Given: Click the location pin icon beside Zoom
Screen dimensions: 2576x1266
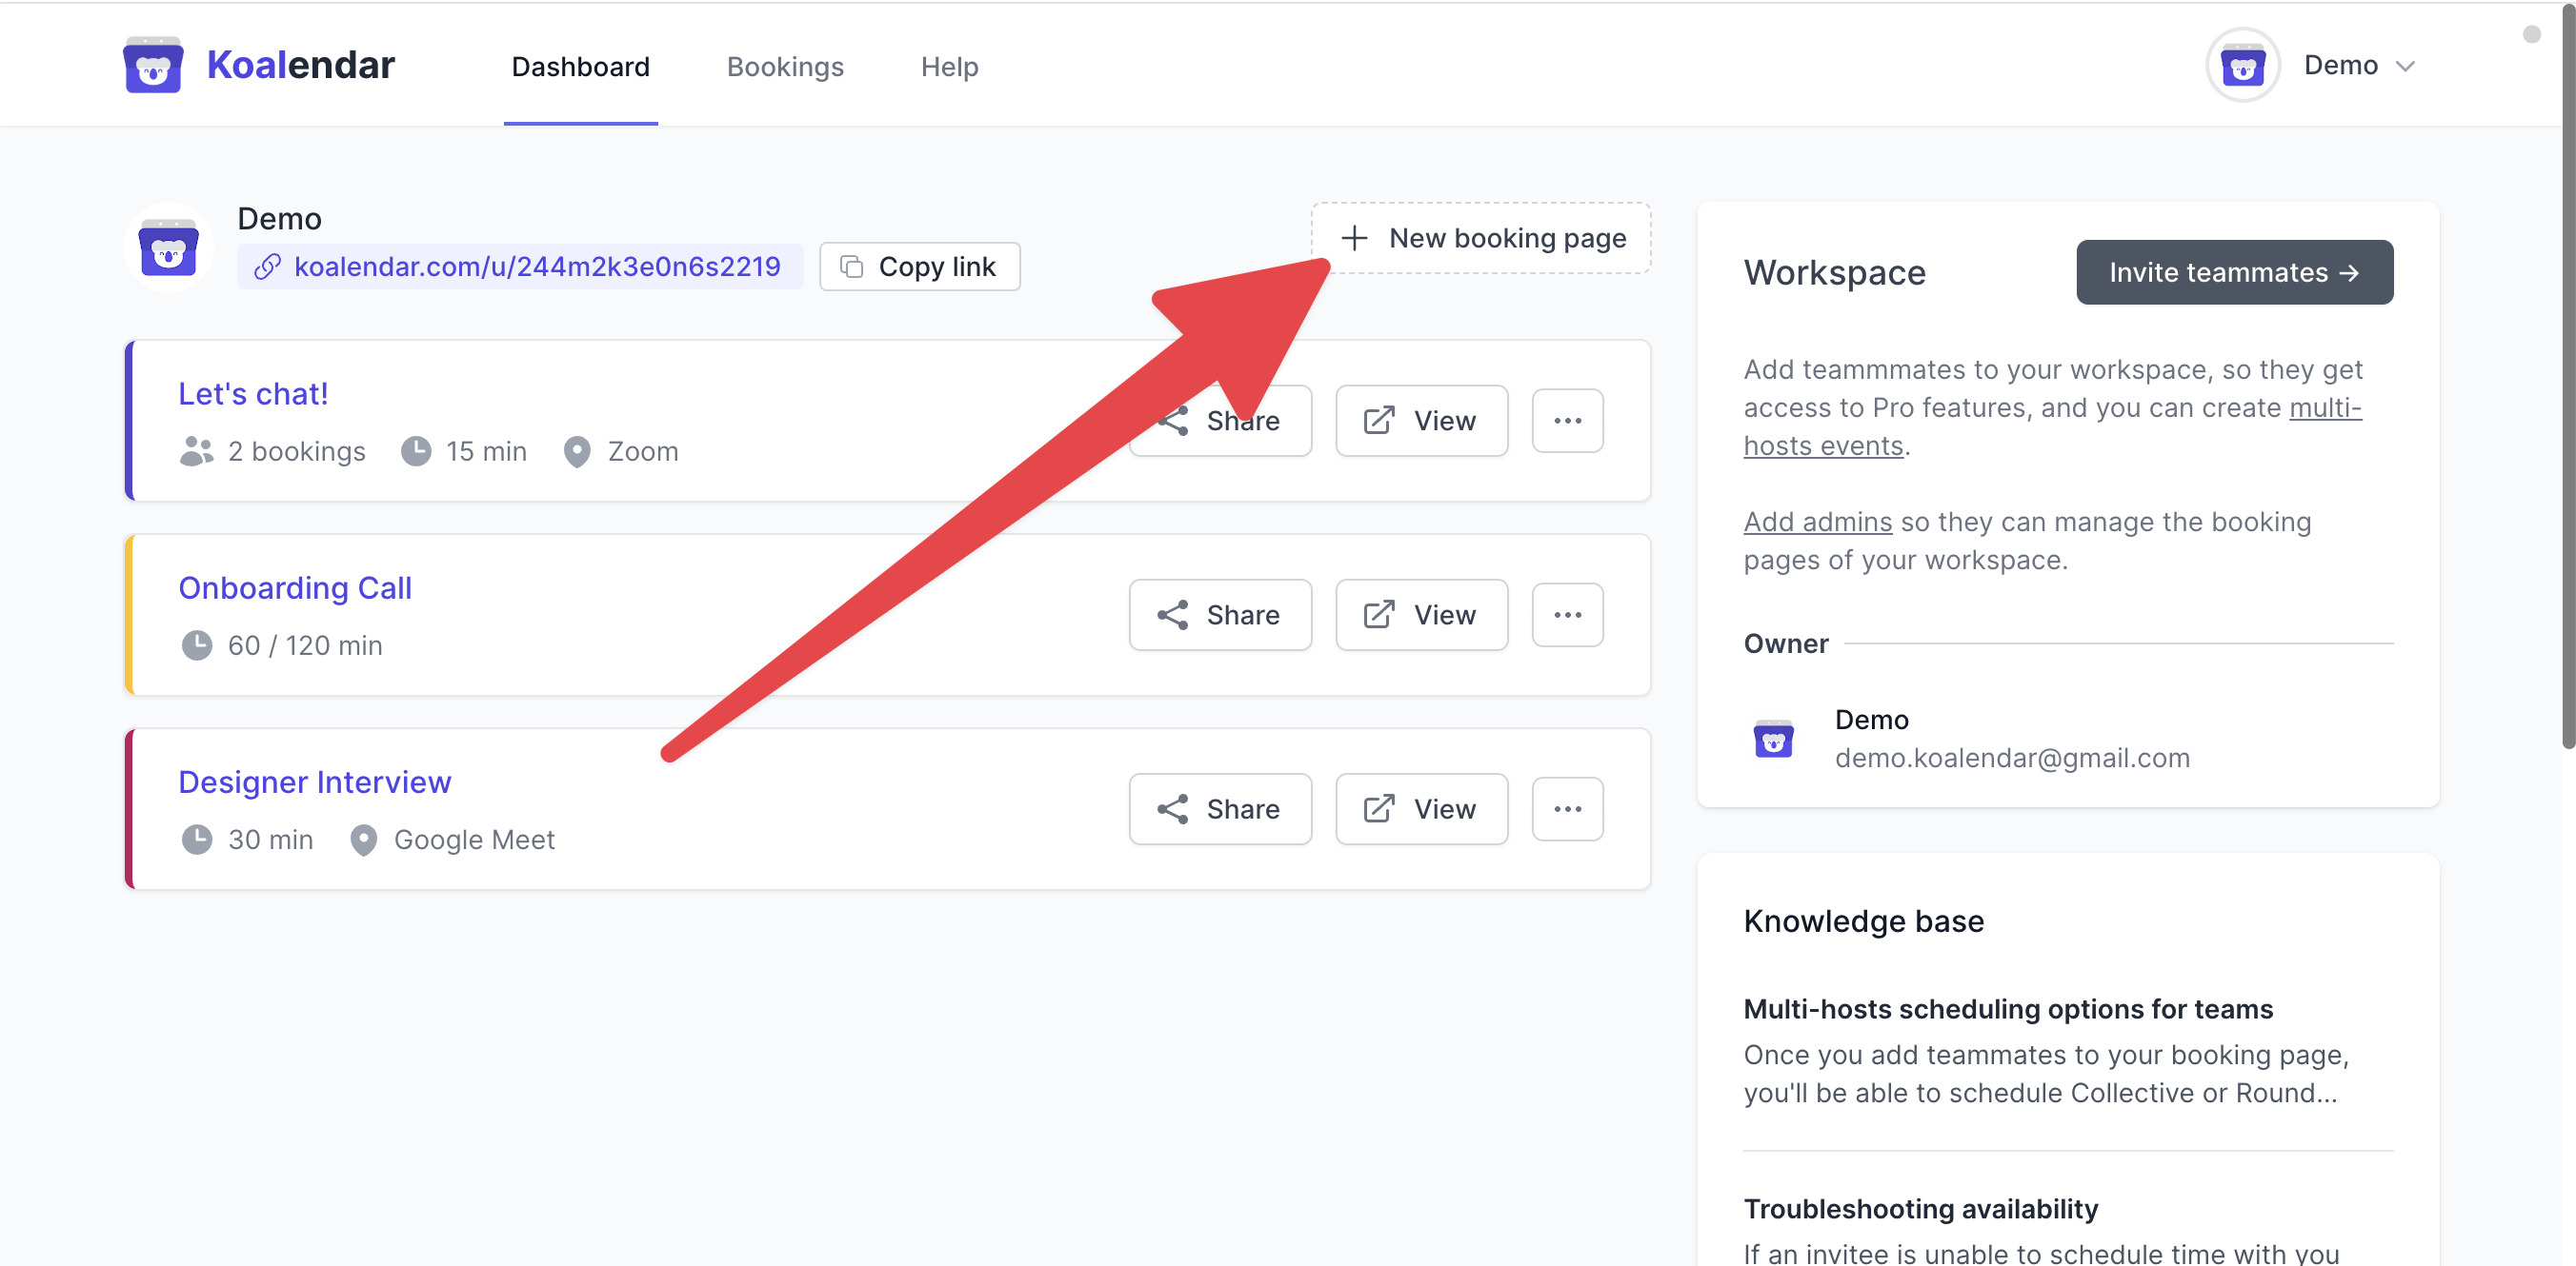Looking at the screenshot, I should coord(577,451).
